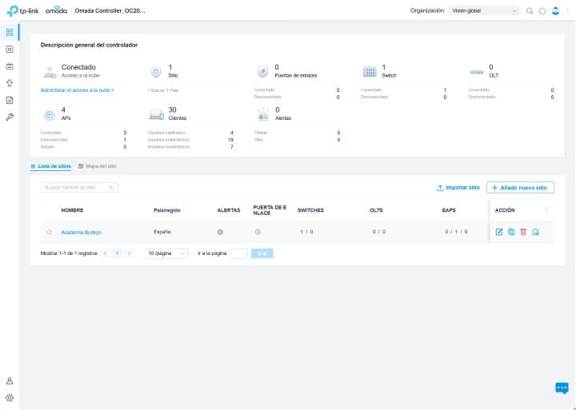Expand the Organización Visión global dropdown

[x=484, y=11]
